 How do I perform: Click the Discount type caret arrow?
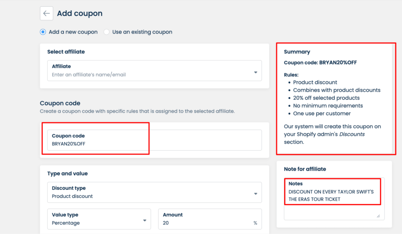point(255,194)
